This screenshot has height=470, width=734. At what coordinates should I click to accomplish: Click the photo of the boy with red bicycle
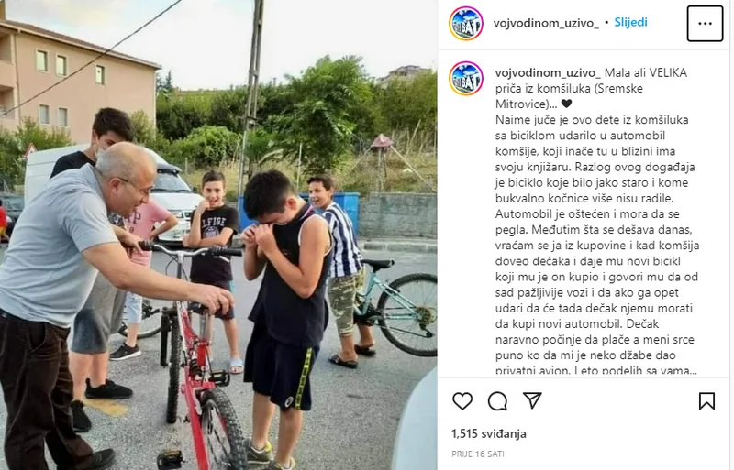click(x=218, y=235)
